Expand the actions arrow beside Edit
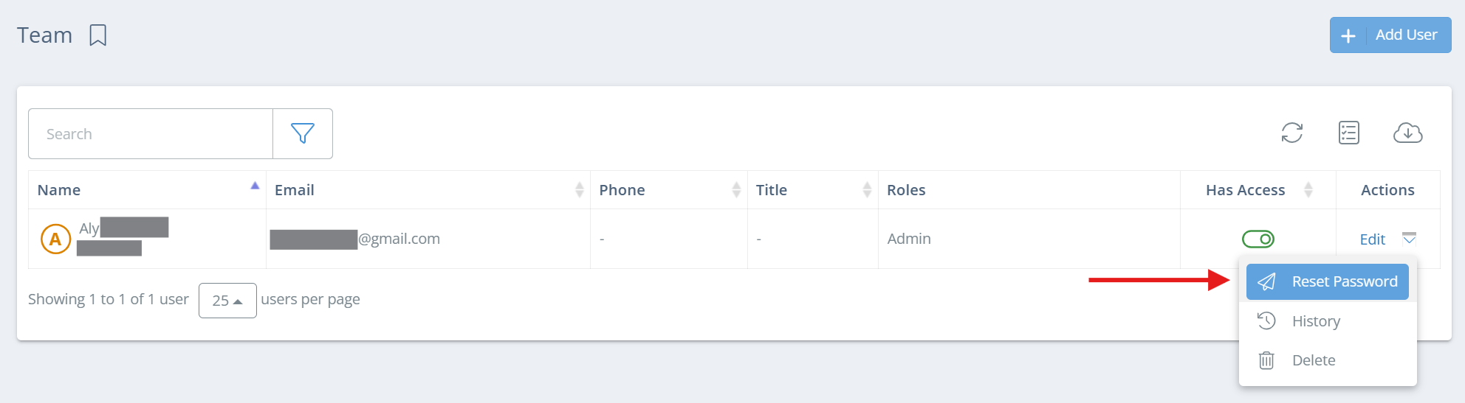 1409,238
